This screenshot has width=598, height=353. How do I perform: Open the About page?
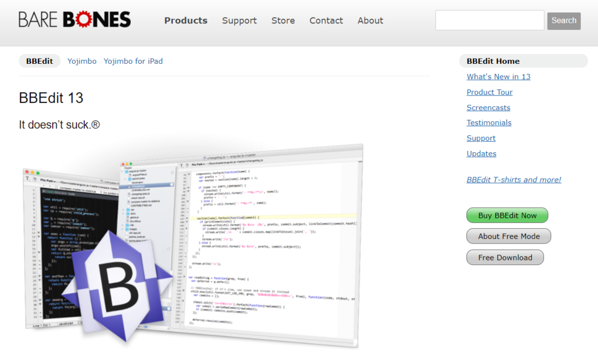coord(370,20)
